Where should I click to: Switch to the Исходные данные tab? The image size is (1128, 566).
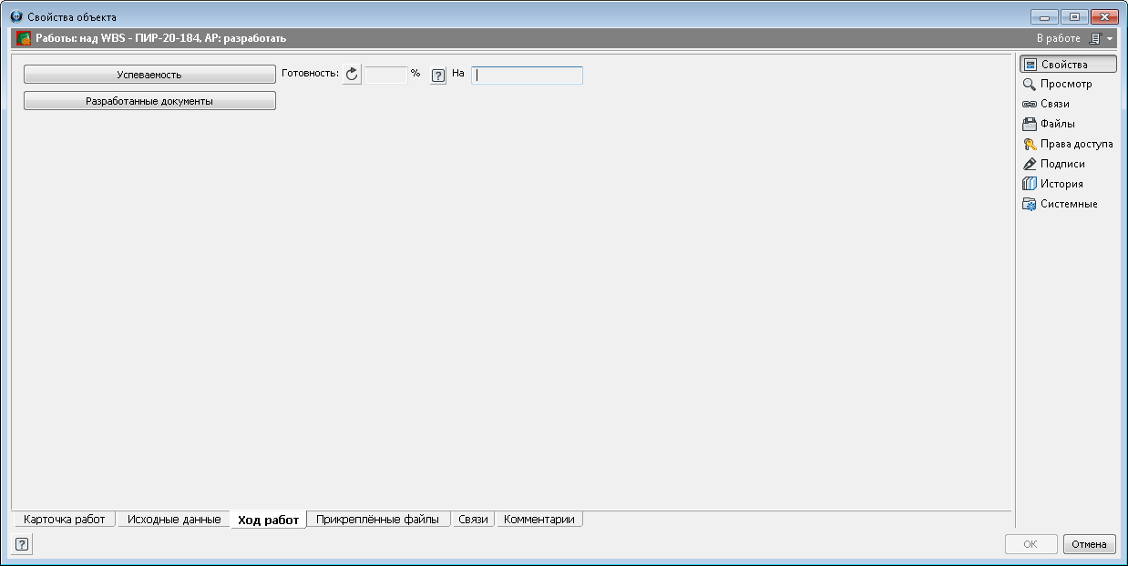173,520
